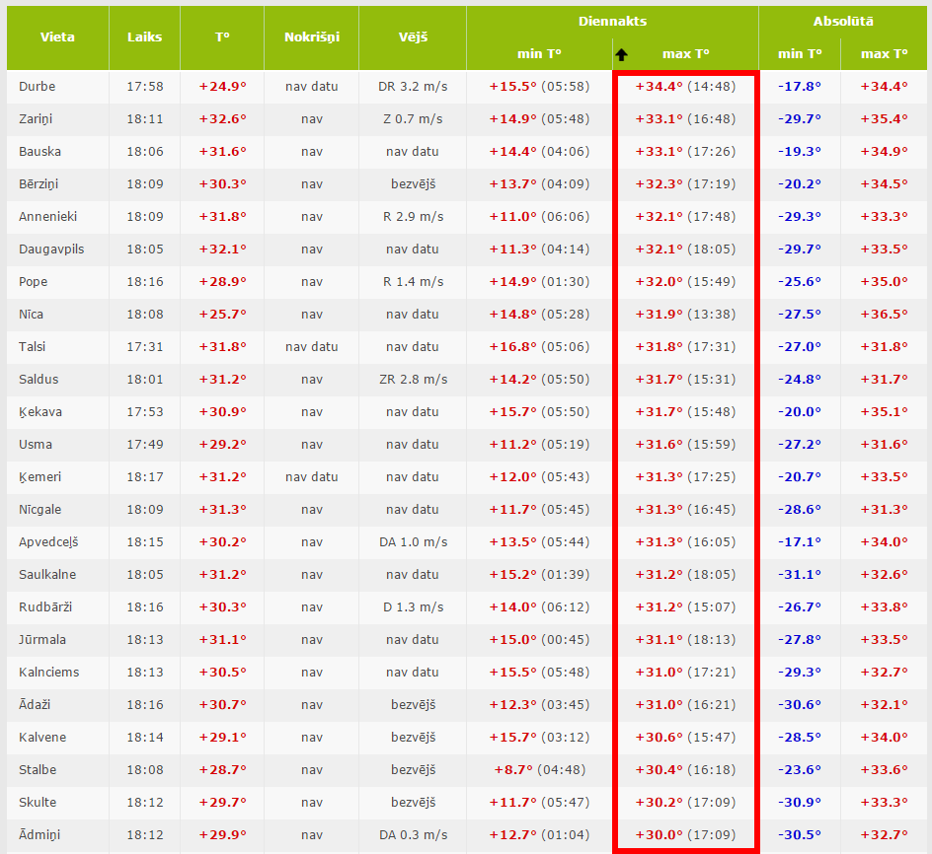Select the Stalbe station name

click(38, 769)
